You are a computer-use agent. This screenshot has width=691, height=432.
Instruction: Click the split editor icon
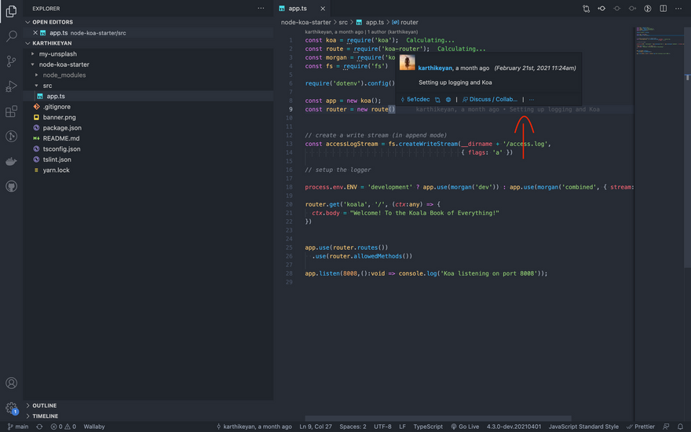[x=663, y=9]
